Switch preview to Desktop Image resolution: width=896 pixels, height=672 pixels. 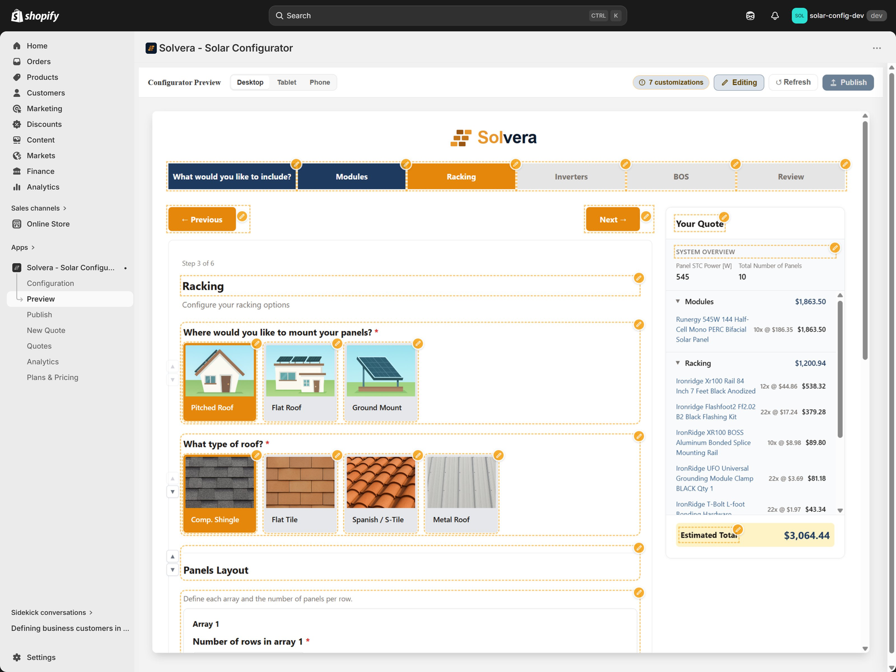tap(250, 82)
